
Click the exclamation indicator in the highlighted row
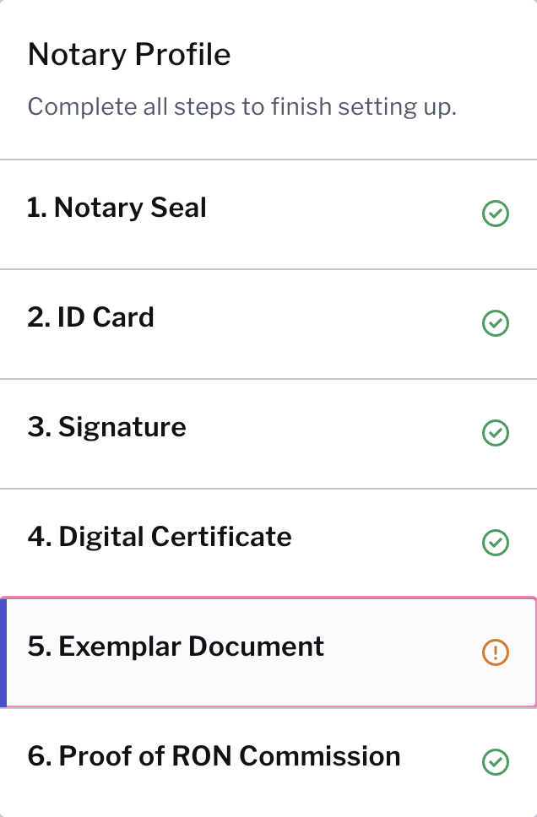point(496,652)
